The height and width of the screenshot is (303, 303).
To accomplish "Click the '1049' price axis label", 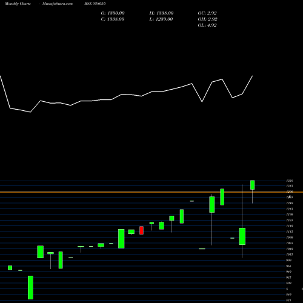I will coord(290,249).
